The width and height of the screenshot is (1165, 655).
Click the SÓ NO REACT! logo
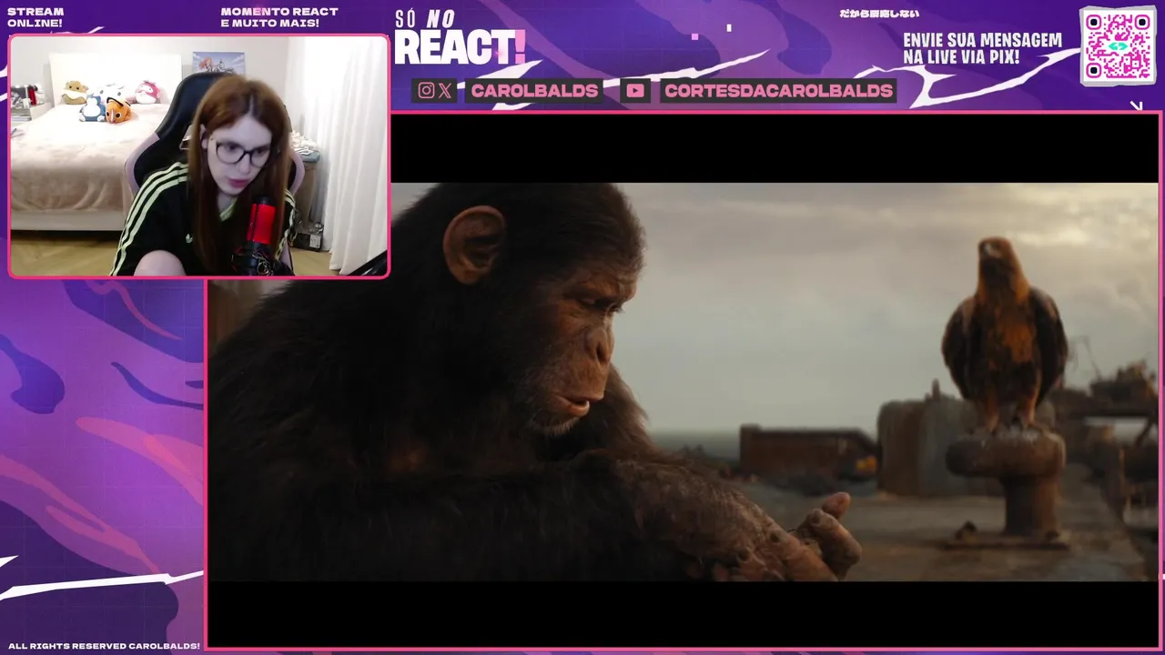[x=460, y=38]
